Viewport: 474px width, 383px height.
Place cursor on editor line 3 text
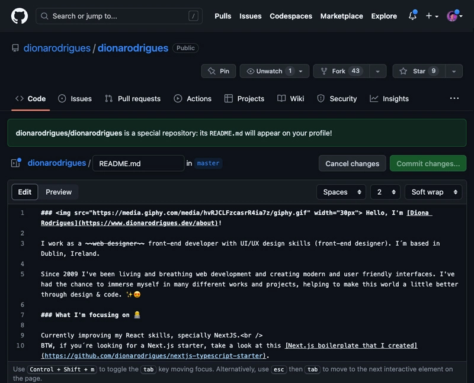(241, 248)
